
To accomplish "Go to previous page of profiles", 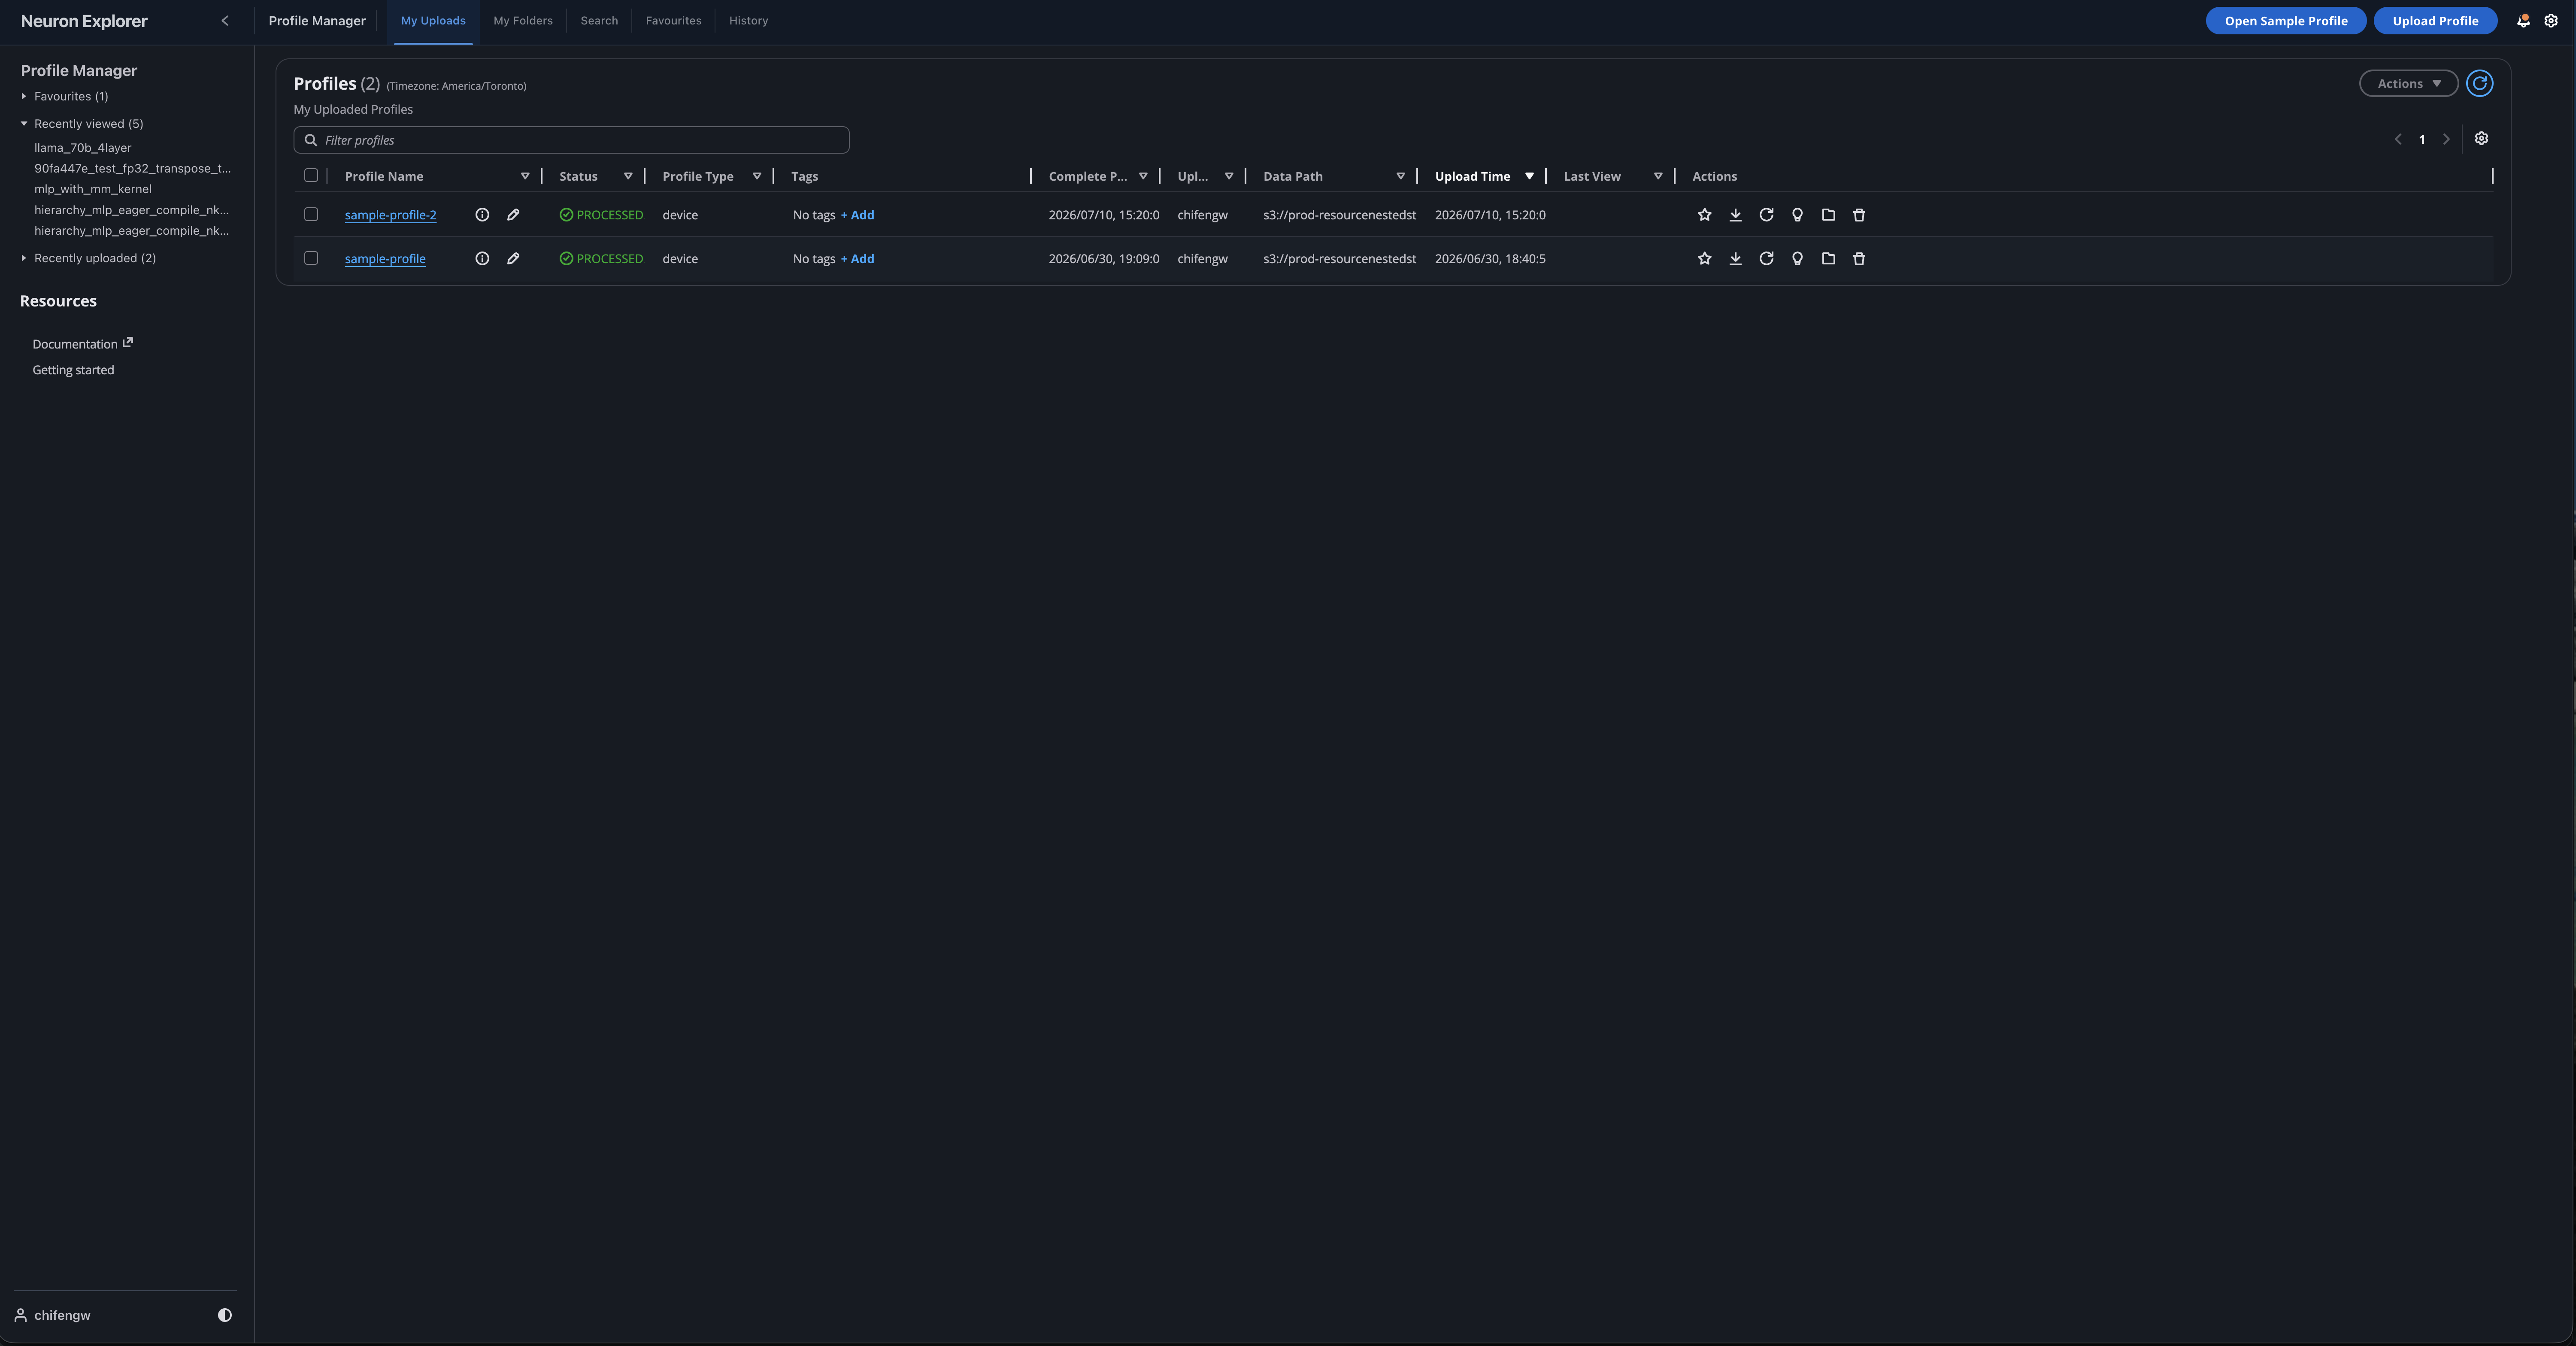I will click(2398, 139).
